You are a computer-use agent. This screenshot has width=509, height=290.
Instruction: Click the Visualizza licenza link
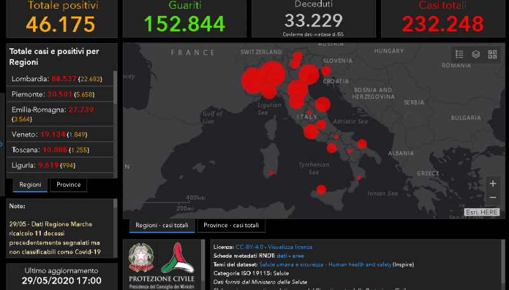pos(290,246)
